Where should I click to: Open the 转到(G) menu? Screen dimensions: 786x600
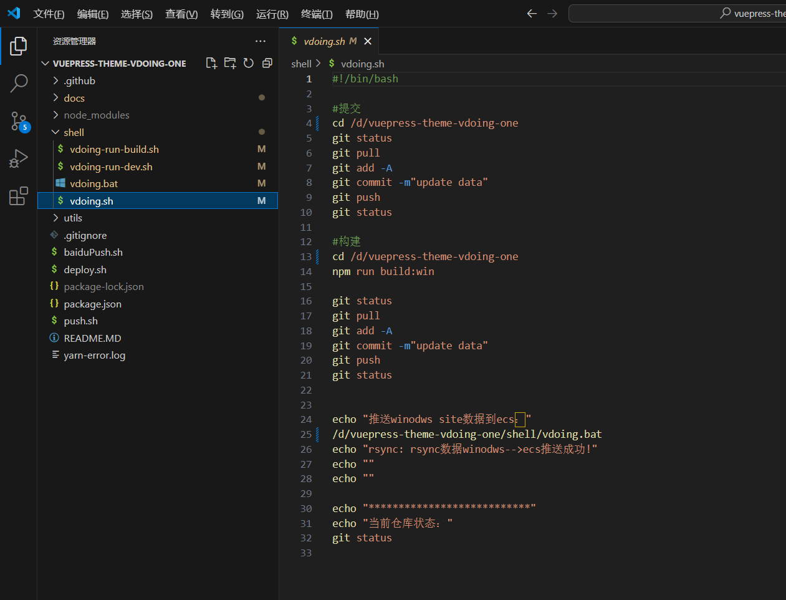[227, 14]
